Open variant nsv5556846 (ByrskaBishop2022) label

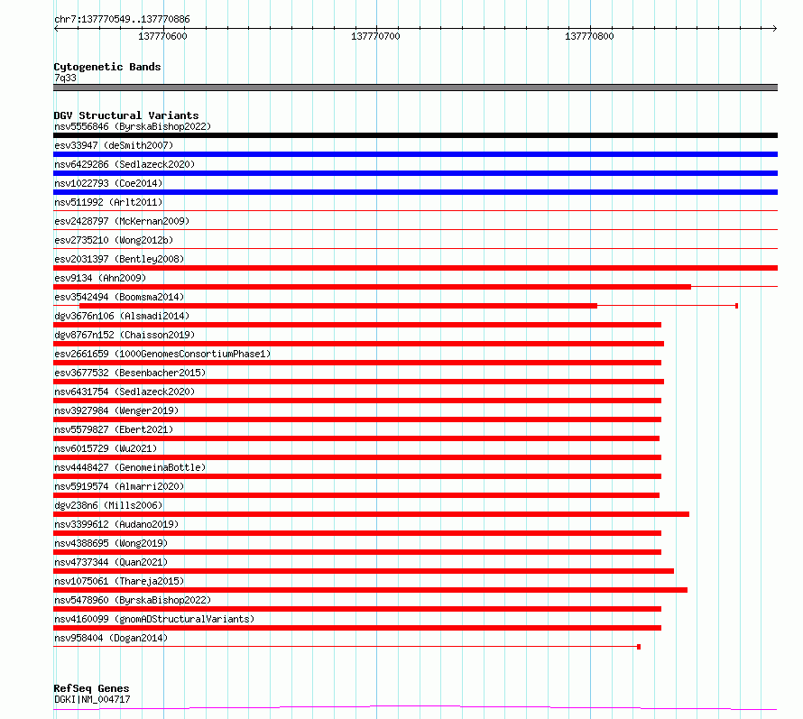click(133, 126)
